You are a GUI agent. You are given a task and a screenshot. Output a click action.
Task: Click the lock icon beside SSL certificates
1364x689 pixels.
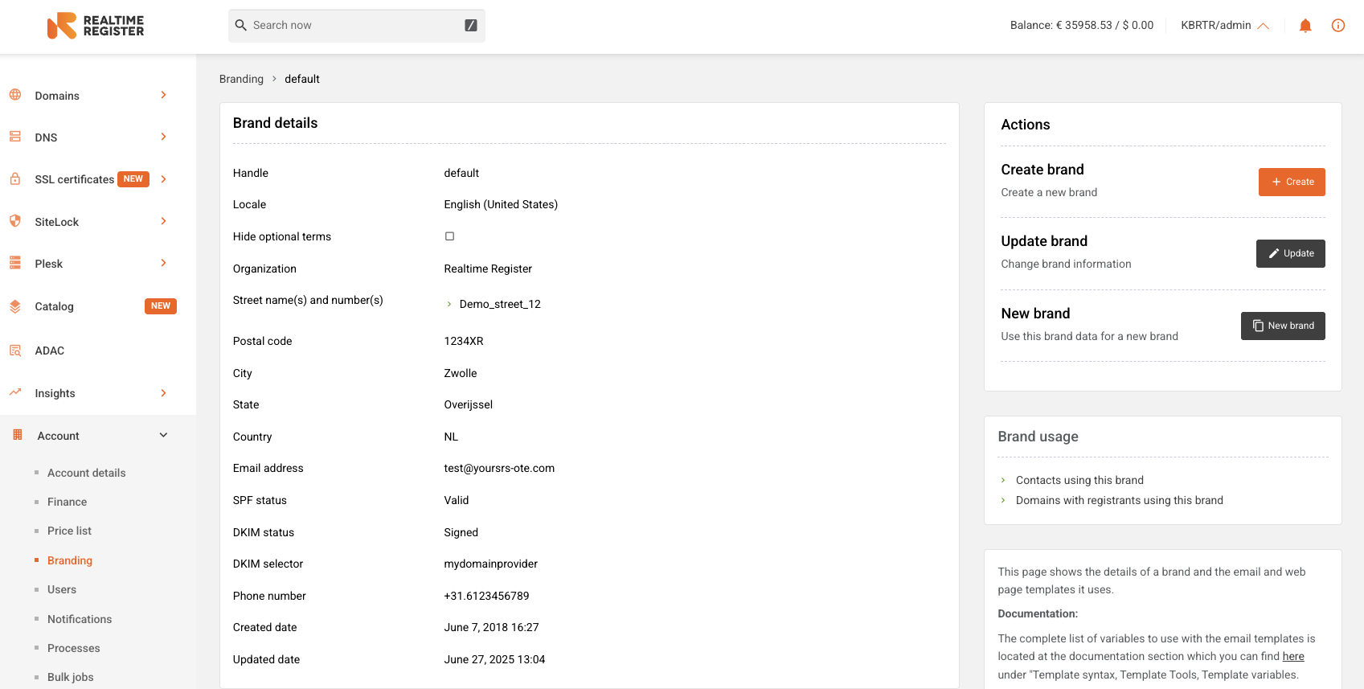click(15, 178)
